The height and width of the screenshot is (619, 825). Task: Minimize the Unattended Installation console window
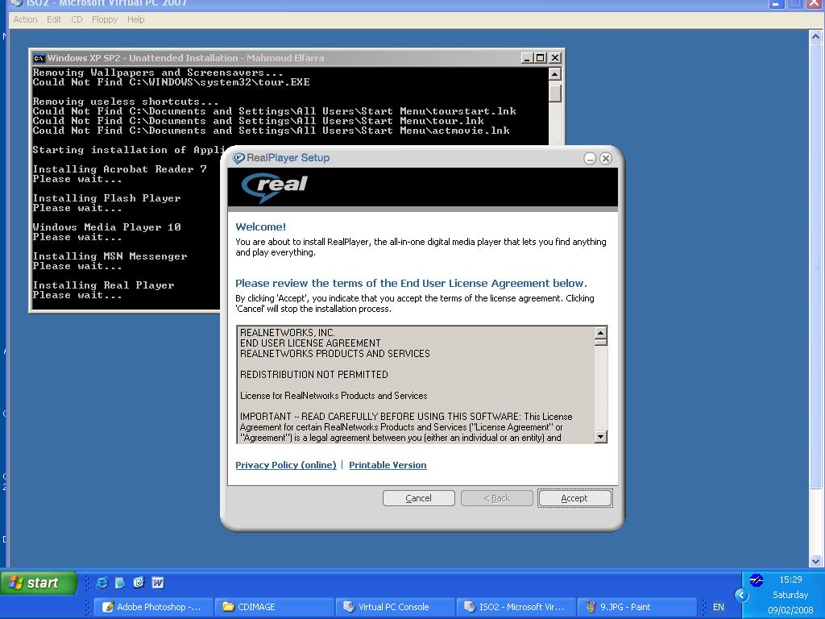coord(527,58)
